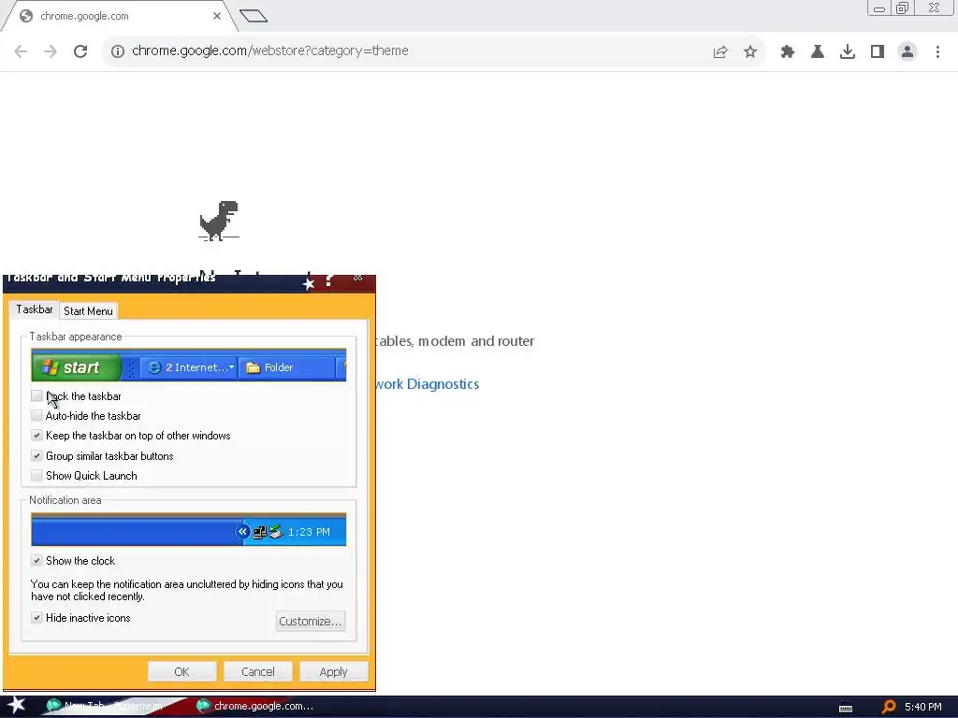This screenshot has width=958, height=718.
Task: Click the address bar URL
Action: (x=270, y=50)
